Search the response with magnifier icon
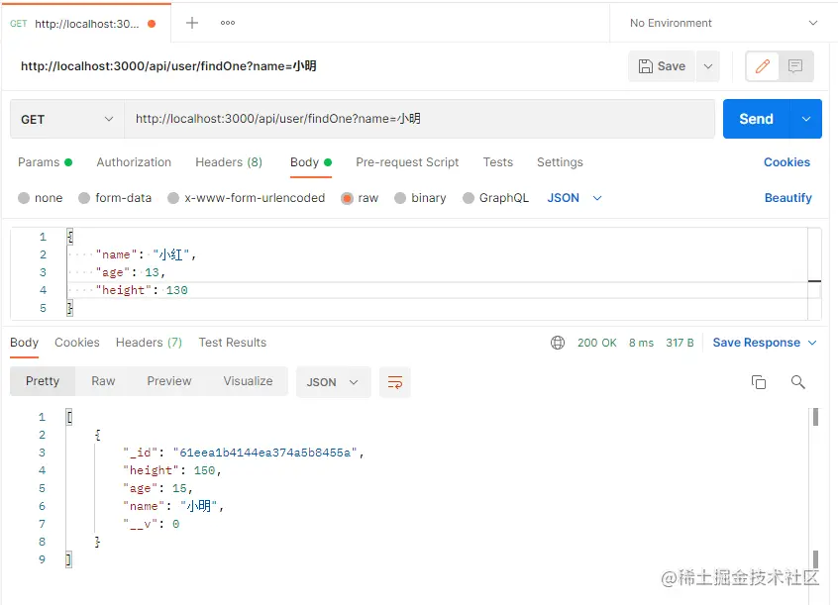 [798, 382]
